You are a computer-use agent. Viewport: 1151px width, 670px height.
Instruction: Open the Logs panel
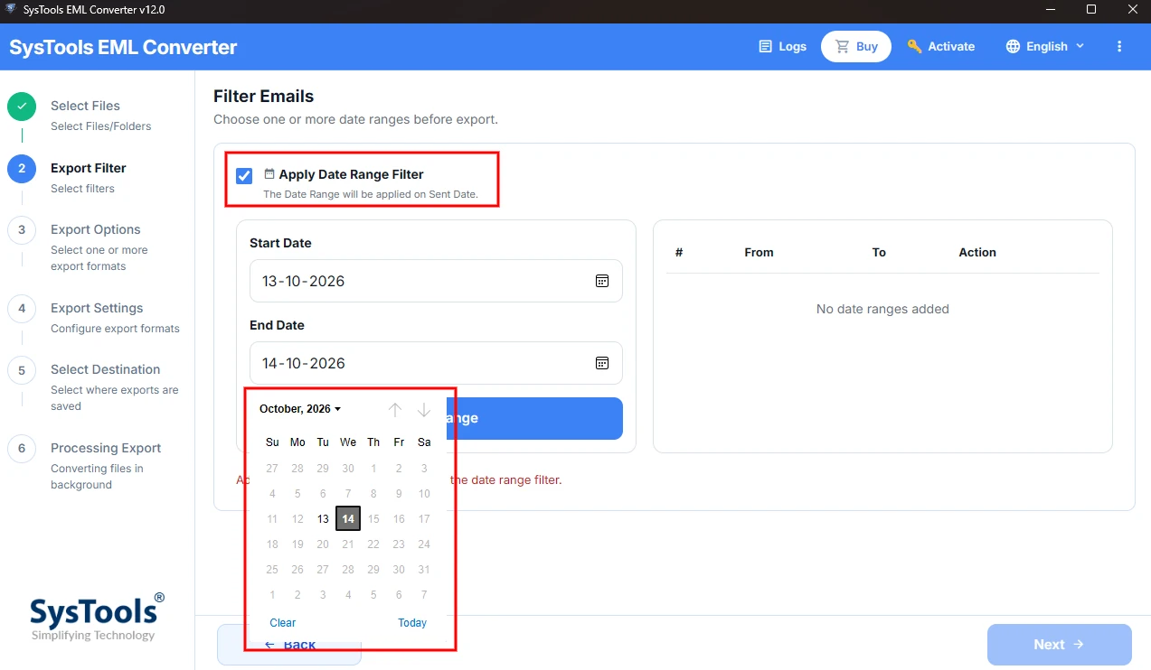(x=782, y=46)
